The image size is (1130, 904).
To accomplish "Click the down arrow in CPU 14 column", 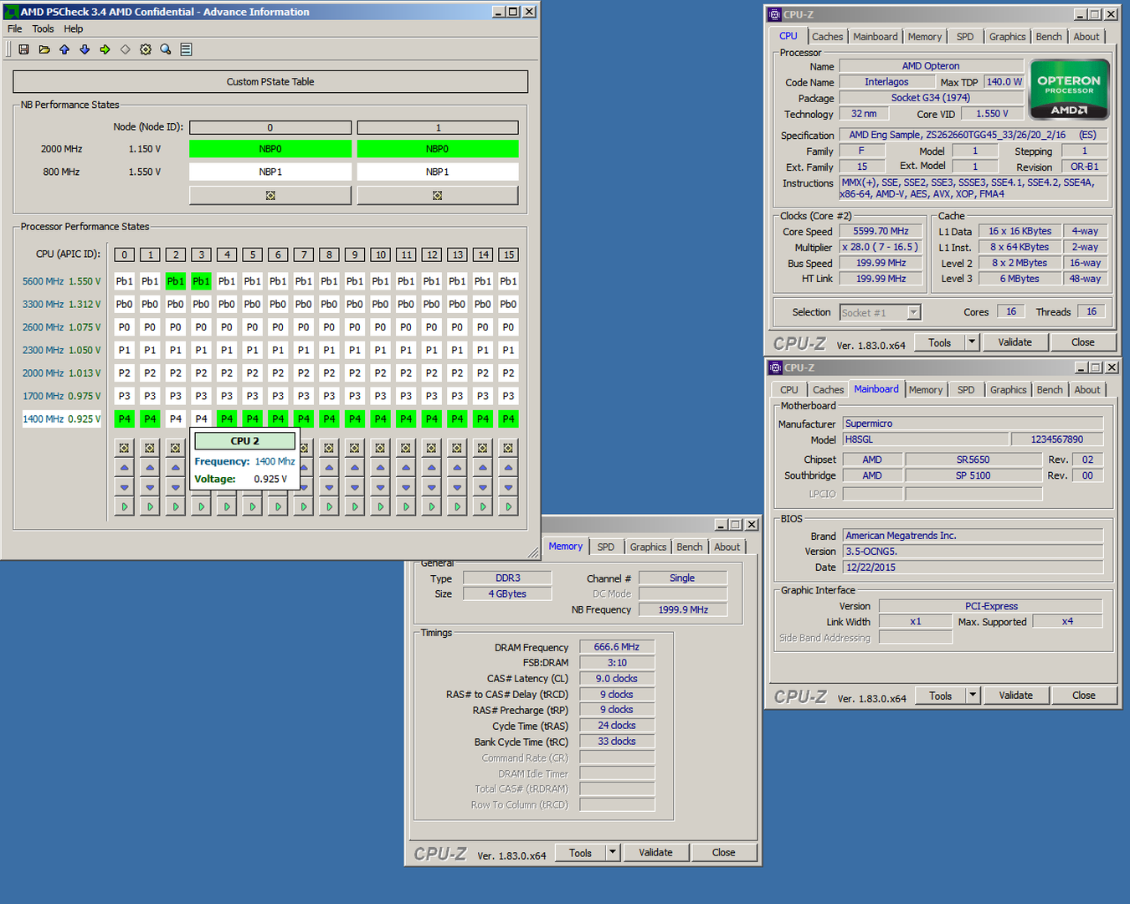I will 483,486.
